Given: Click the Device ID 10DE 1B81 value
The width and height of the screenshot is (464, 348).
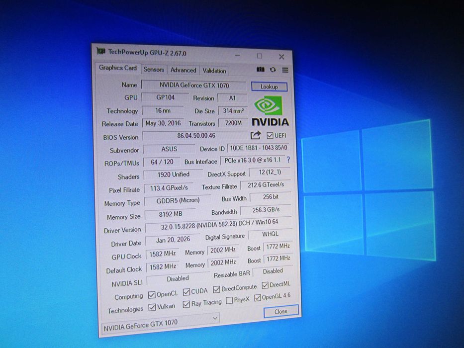Looking at the screenshot, I should coord(258,148).
